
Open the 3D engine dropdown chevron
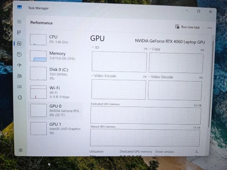coord(93,47)
